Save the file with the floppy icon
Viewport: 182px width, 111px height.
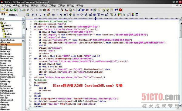tap(11, 10)
